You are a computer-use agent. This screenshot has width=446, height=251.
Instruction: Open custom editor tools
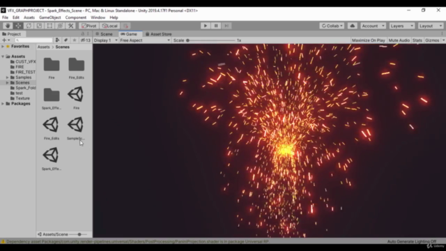click(x=71, y=26)
